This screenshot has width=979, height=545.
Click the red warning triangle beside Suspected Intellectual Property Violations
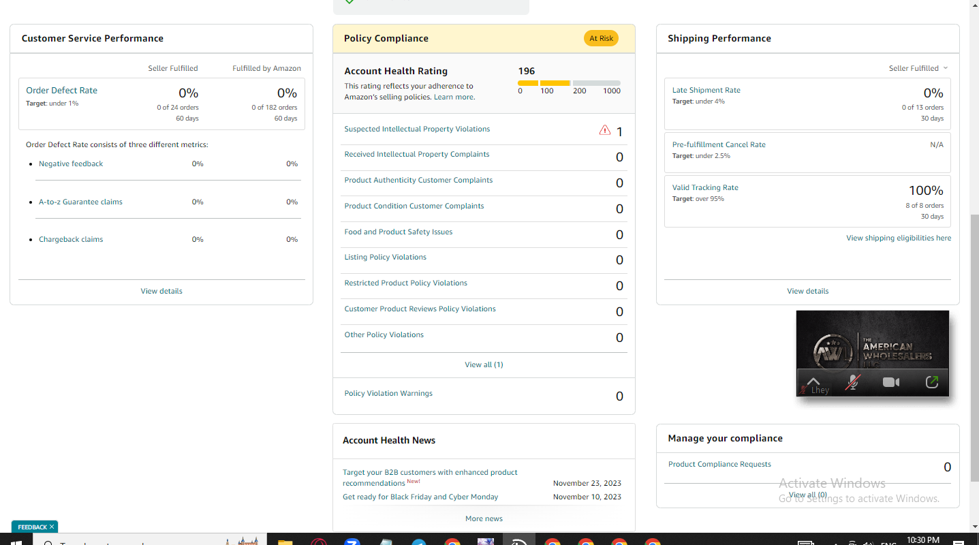[604, 130]
